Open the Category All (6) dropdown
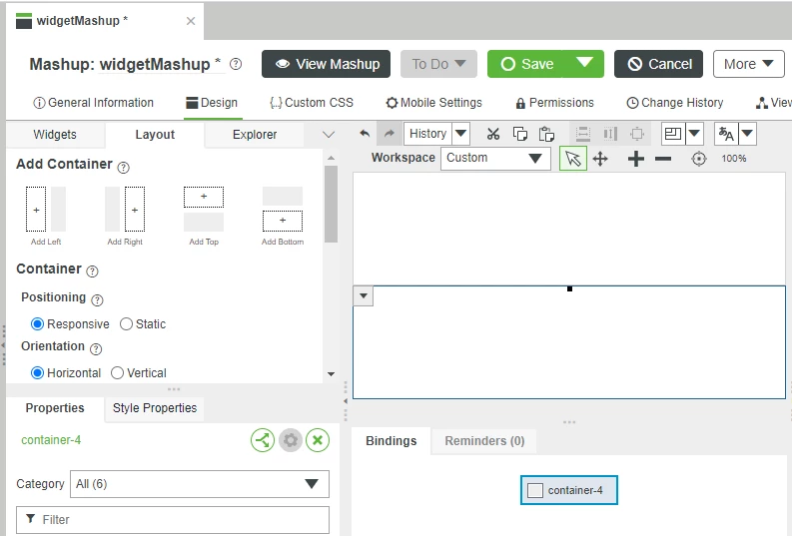 coord(200,484)
